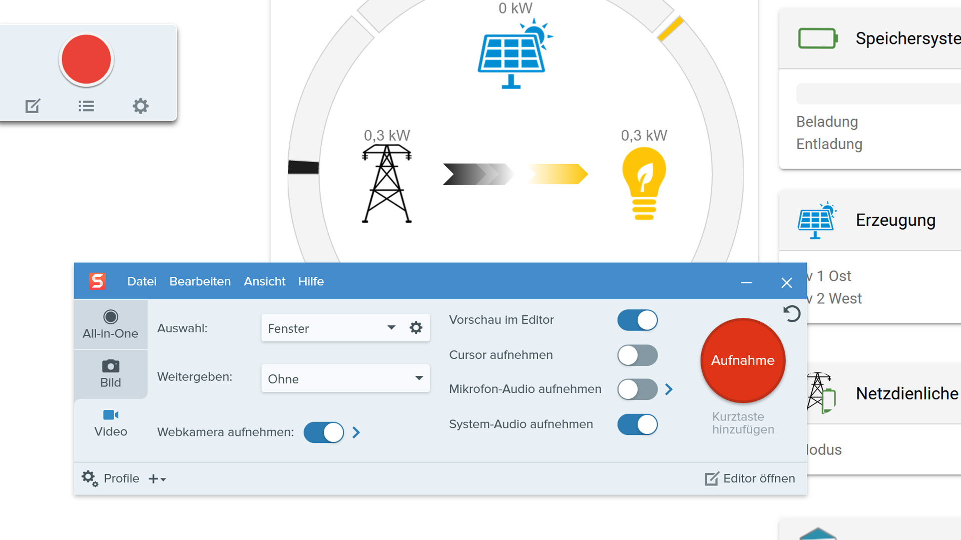Click the list icon in the recording widget

[86, 106]
